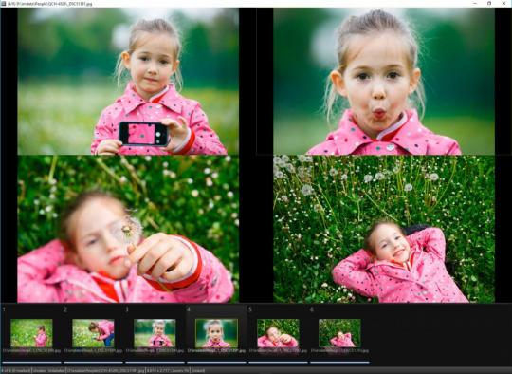Click the light bar beneath thumbnail 2
The width and height of the screenshot is (512, 374).
click(x=93, y=363)
